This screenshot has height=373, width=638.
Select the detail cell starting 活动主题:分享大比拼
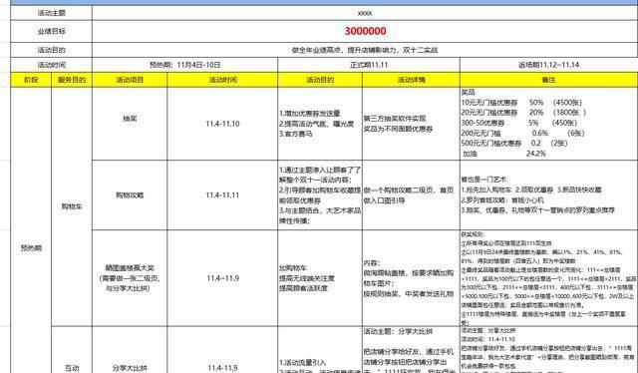coord(412,350)
